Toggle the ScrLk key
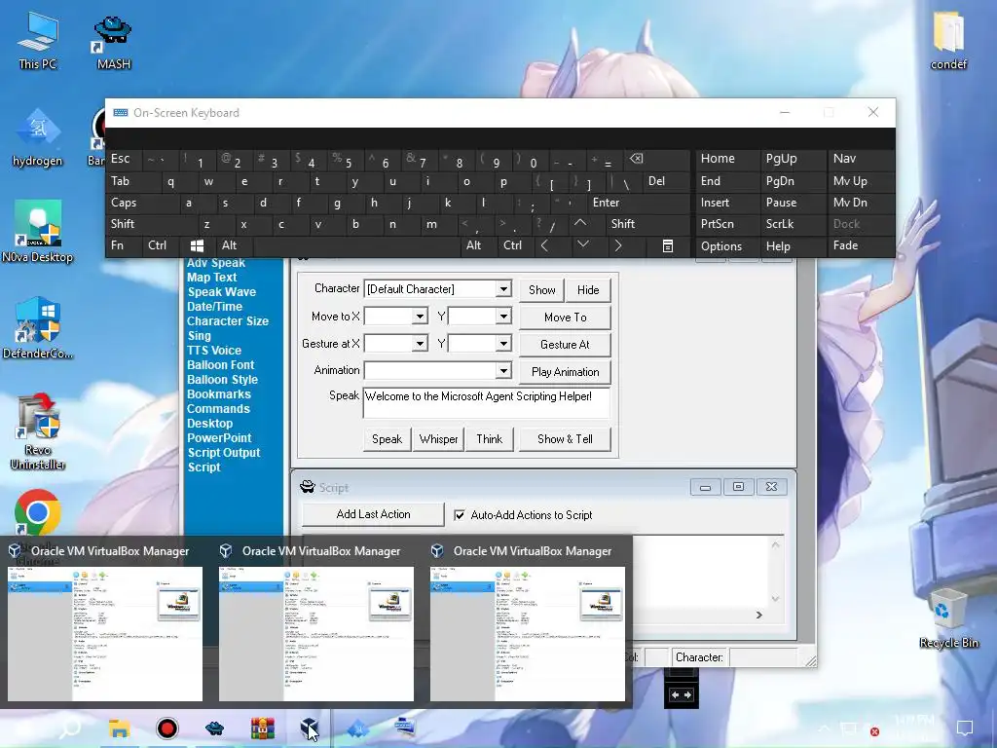997x748 pixels. pyautogui.click(x=780, y=224)
